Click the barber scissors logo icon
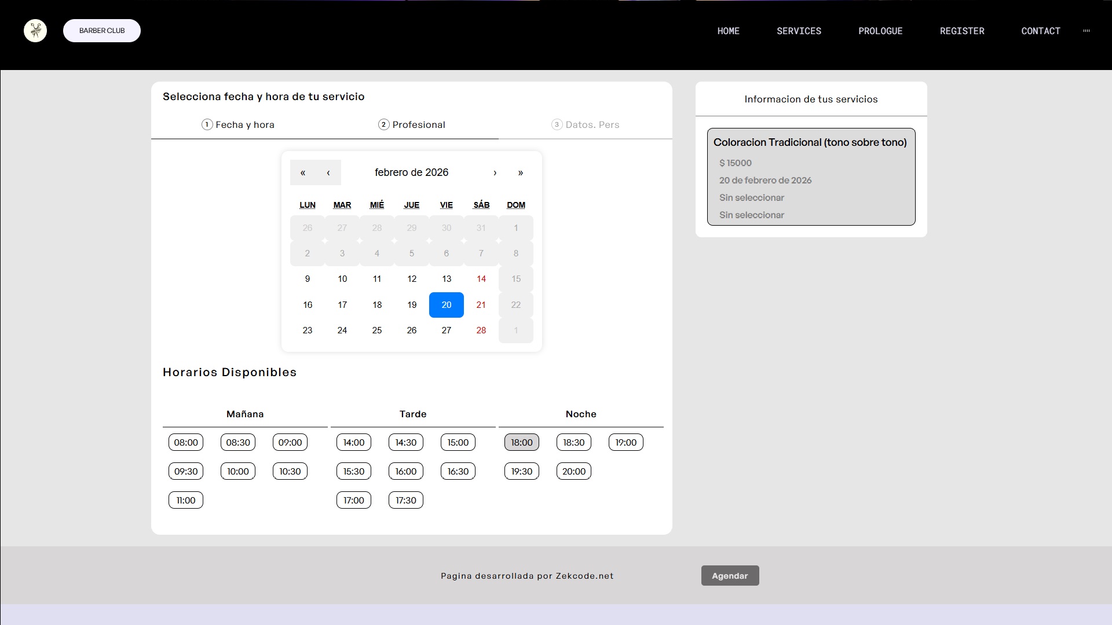The width and height of the screenshot is (1112, 625). [x=35, y=31]
